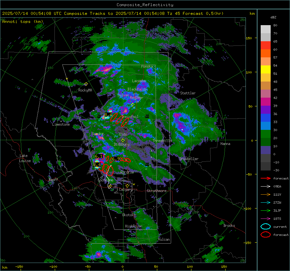Click the 80 value on the dBZ scale
The width and height of the screenshot is (290, 271).
[x=275, y=25]
